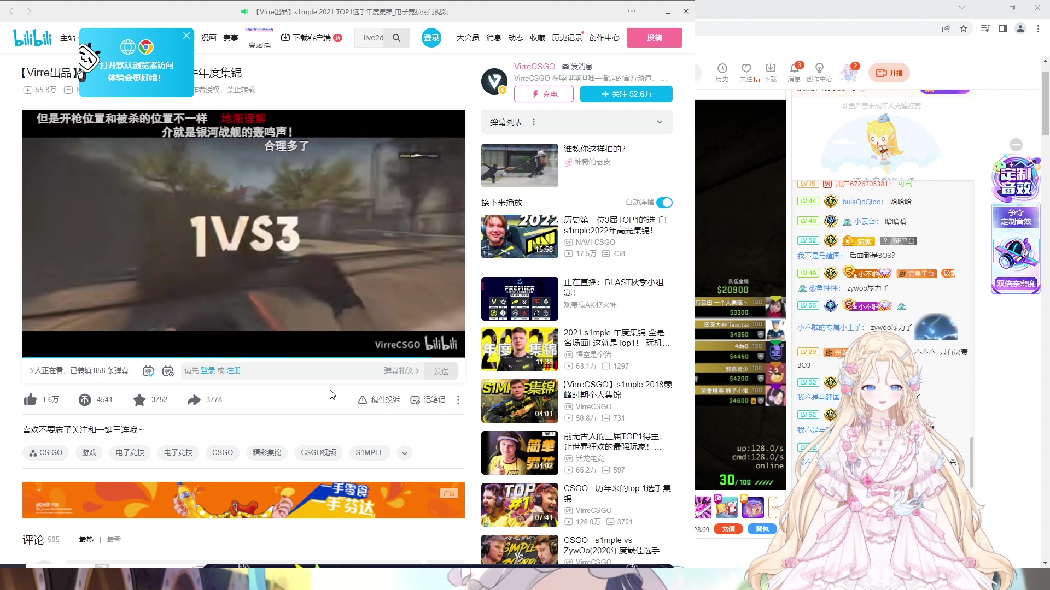
Task: Open 消息 menu in bilibili header
Action: pyautogui.click(x=494, y=38)
